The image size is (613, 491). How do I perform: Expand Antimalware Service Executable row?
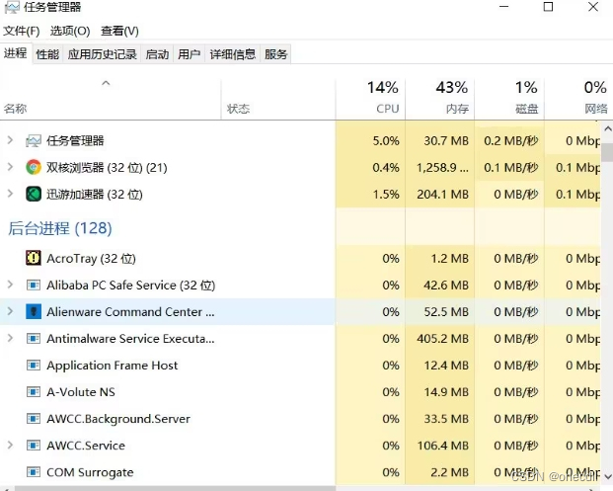11,338
